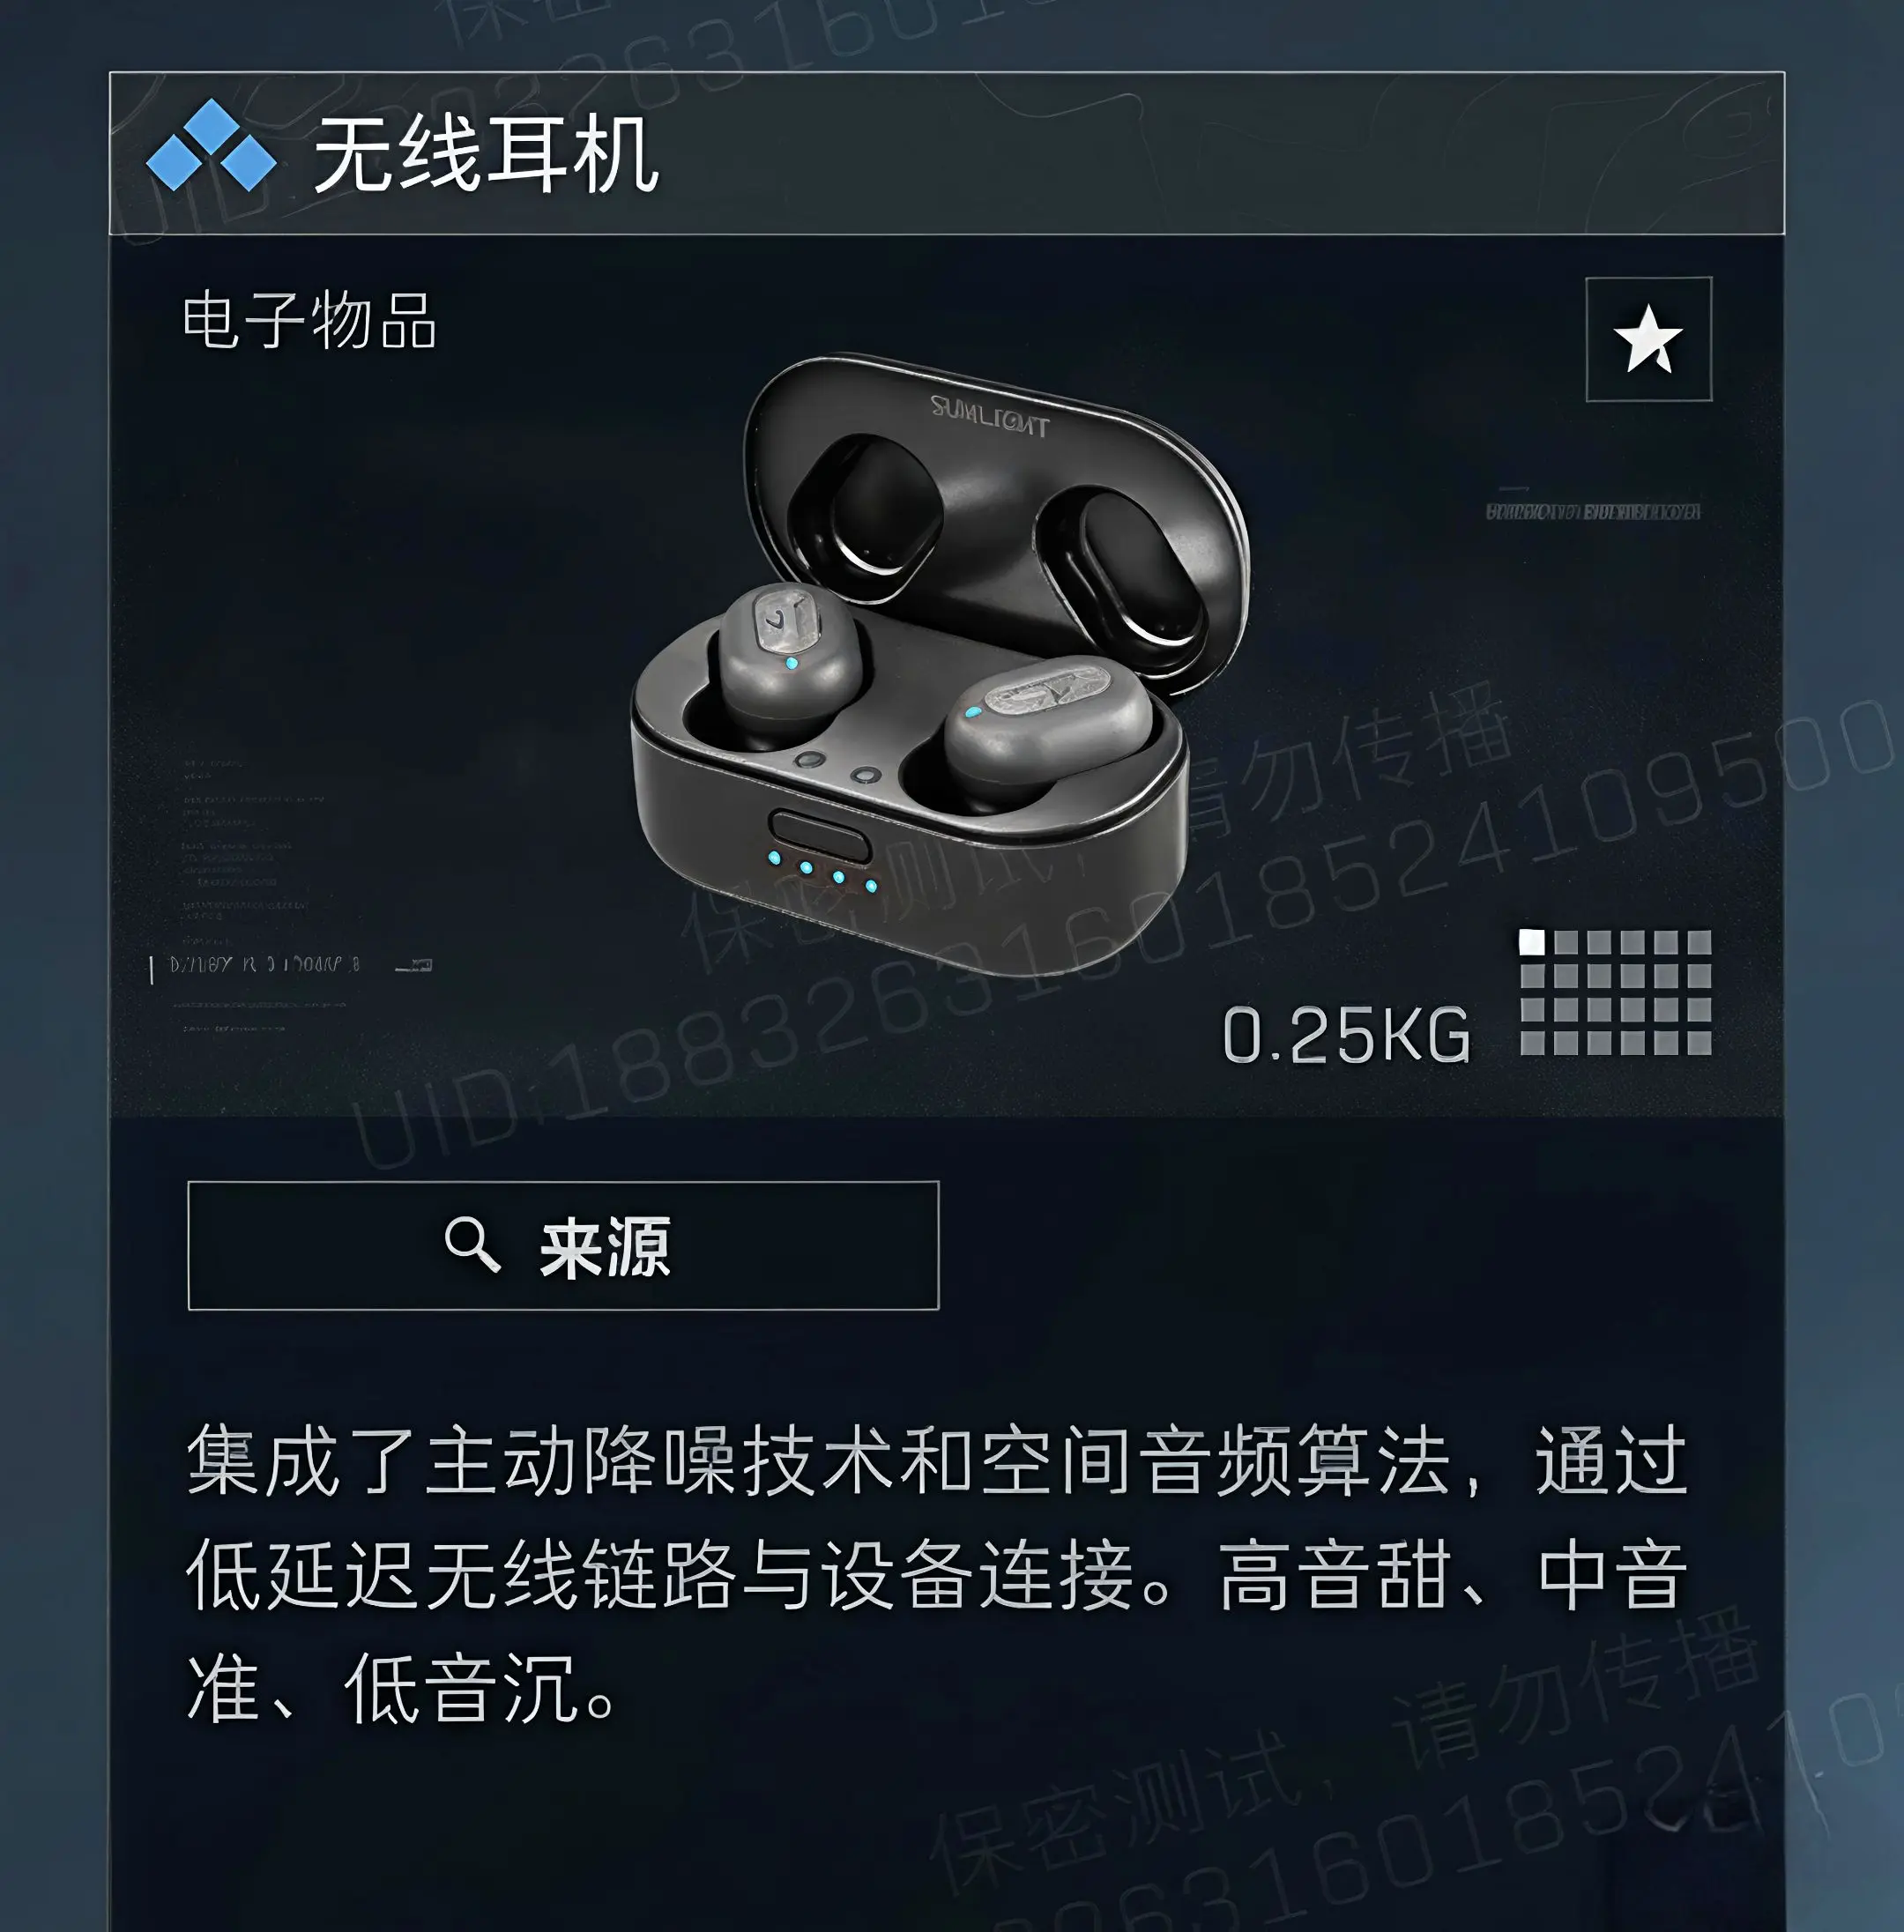1904x1932 pixels.
Task: Click the blue diamond rarity icon
Action: pyautogui.click(x=211, y=146)
